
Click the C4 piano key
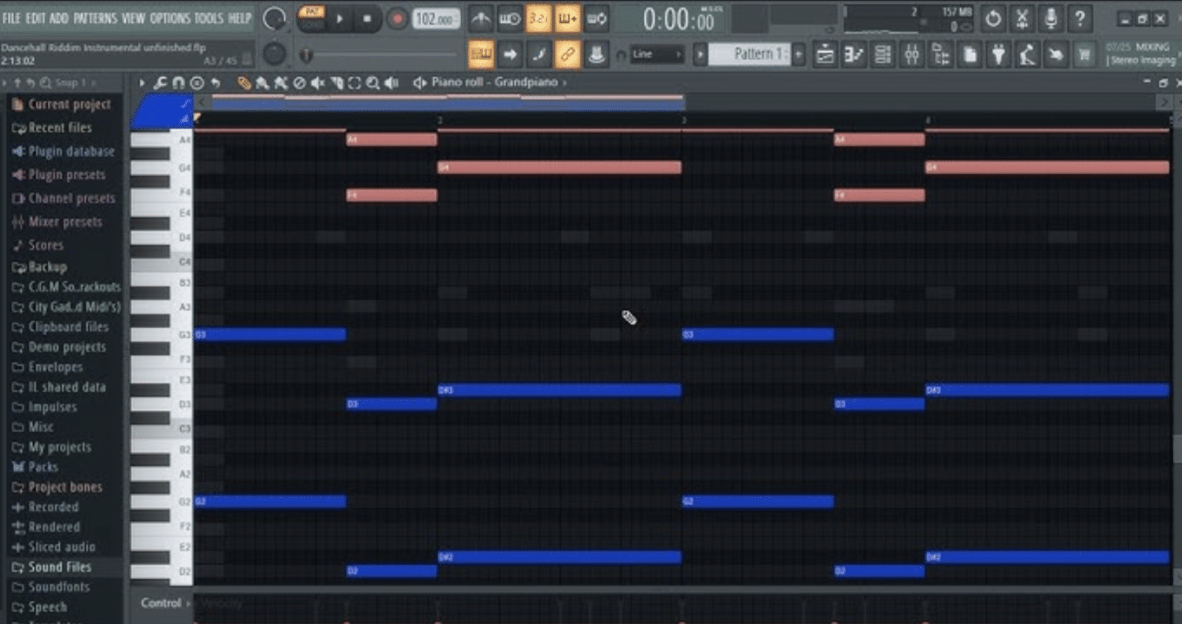[x=162, y=262]
